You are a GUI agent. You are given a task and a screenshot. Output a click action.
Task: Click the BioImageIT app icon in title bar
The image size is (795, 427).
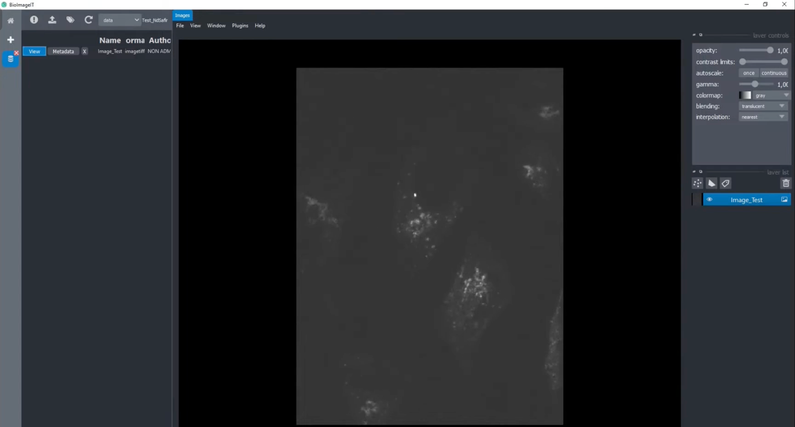pos(4,4)
